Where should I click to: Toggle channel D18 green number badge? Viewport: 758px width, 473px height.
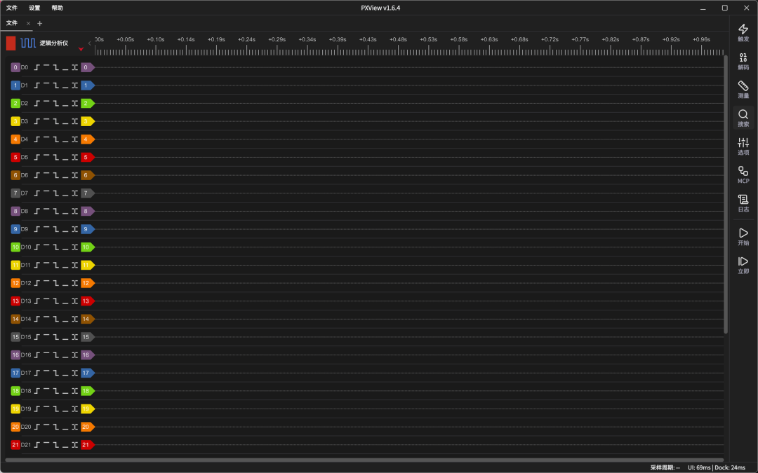click(15, 391)
